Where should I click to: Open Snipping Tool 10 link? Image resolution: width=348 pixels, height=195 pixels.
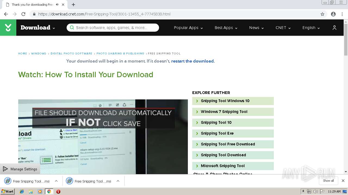(x=233, y=122)
